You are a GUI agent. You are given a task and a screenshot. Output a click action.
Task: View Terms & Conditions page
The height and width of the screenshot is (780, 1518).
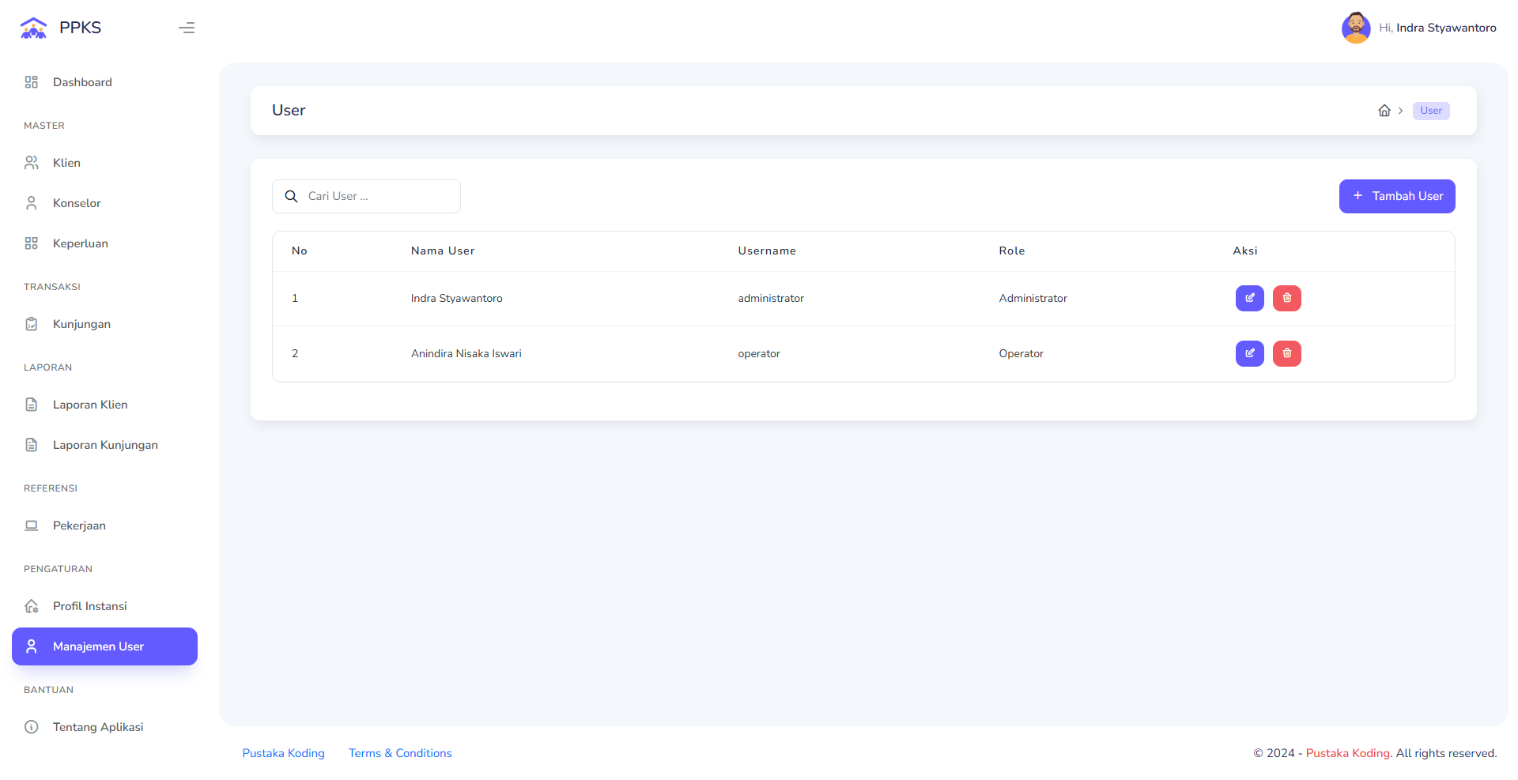[400, 752]
